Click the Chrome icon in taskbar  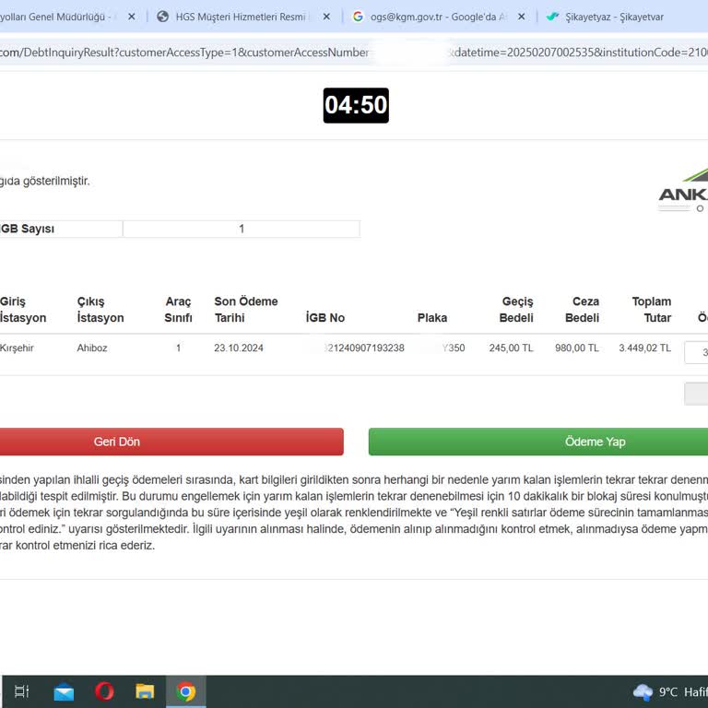(x=186, y=691)
